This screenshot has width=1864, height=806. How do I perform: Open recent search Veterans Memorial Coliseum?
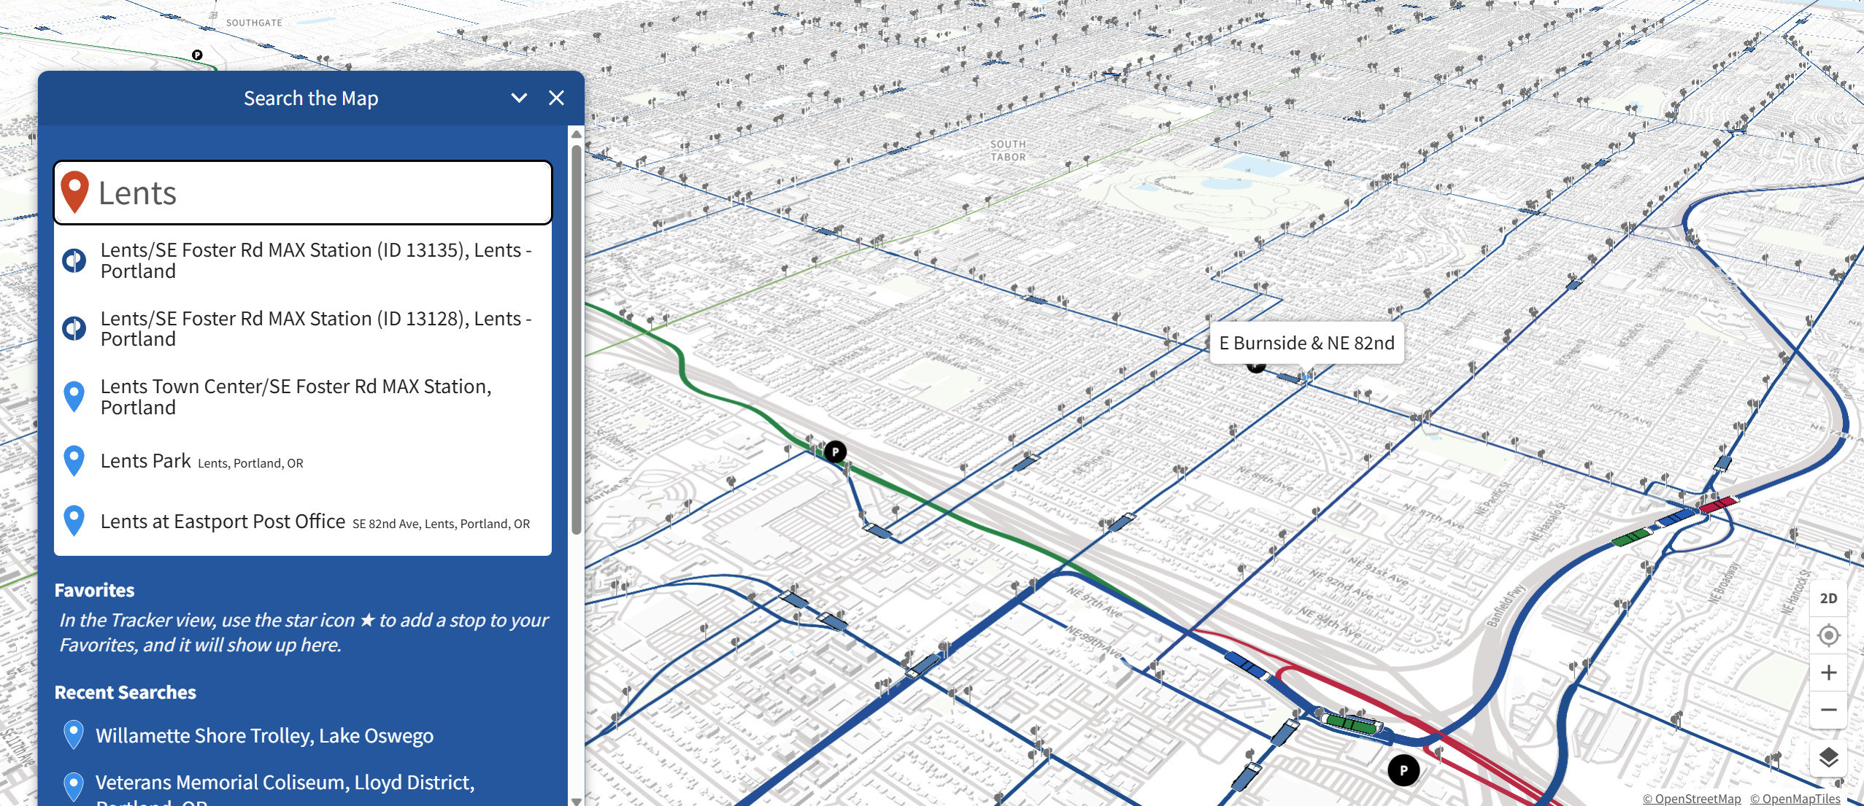click(285, 783)
